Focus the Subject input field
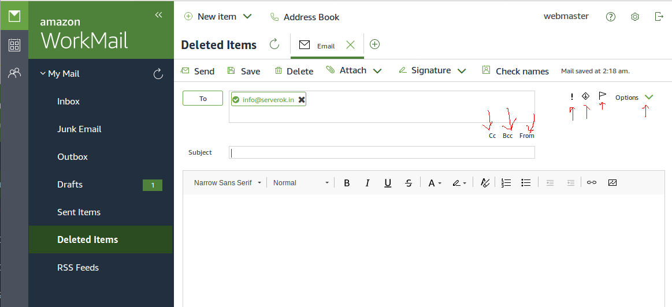The image size is (672, 307). [x=382, y=152]
